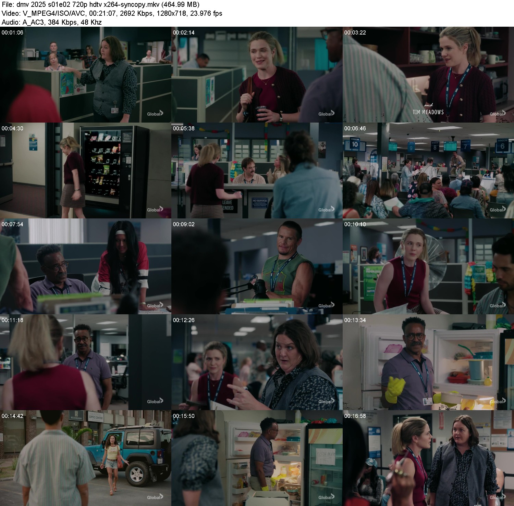Select the waiting room frame at 00:06:46
The height and width of the screenshot is (506, 514).
point(428,170)
